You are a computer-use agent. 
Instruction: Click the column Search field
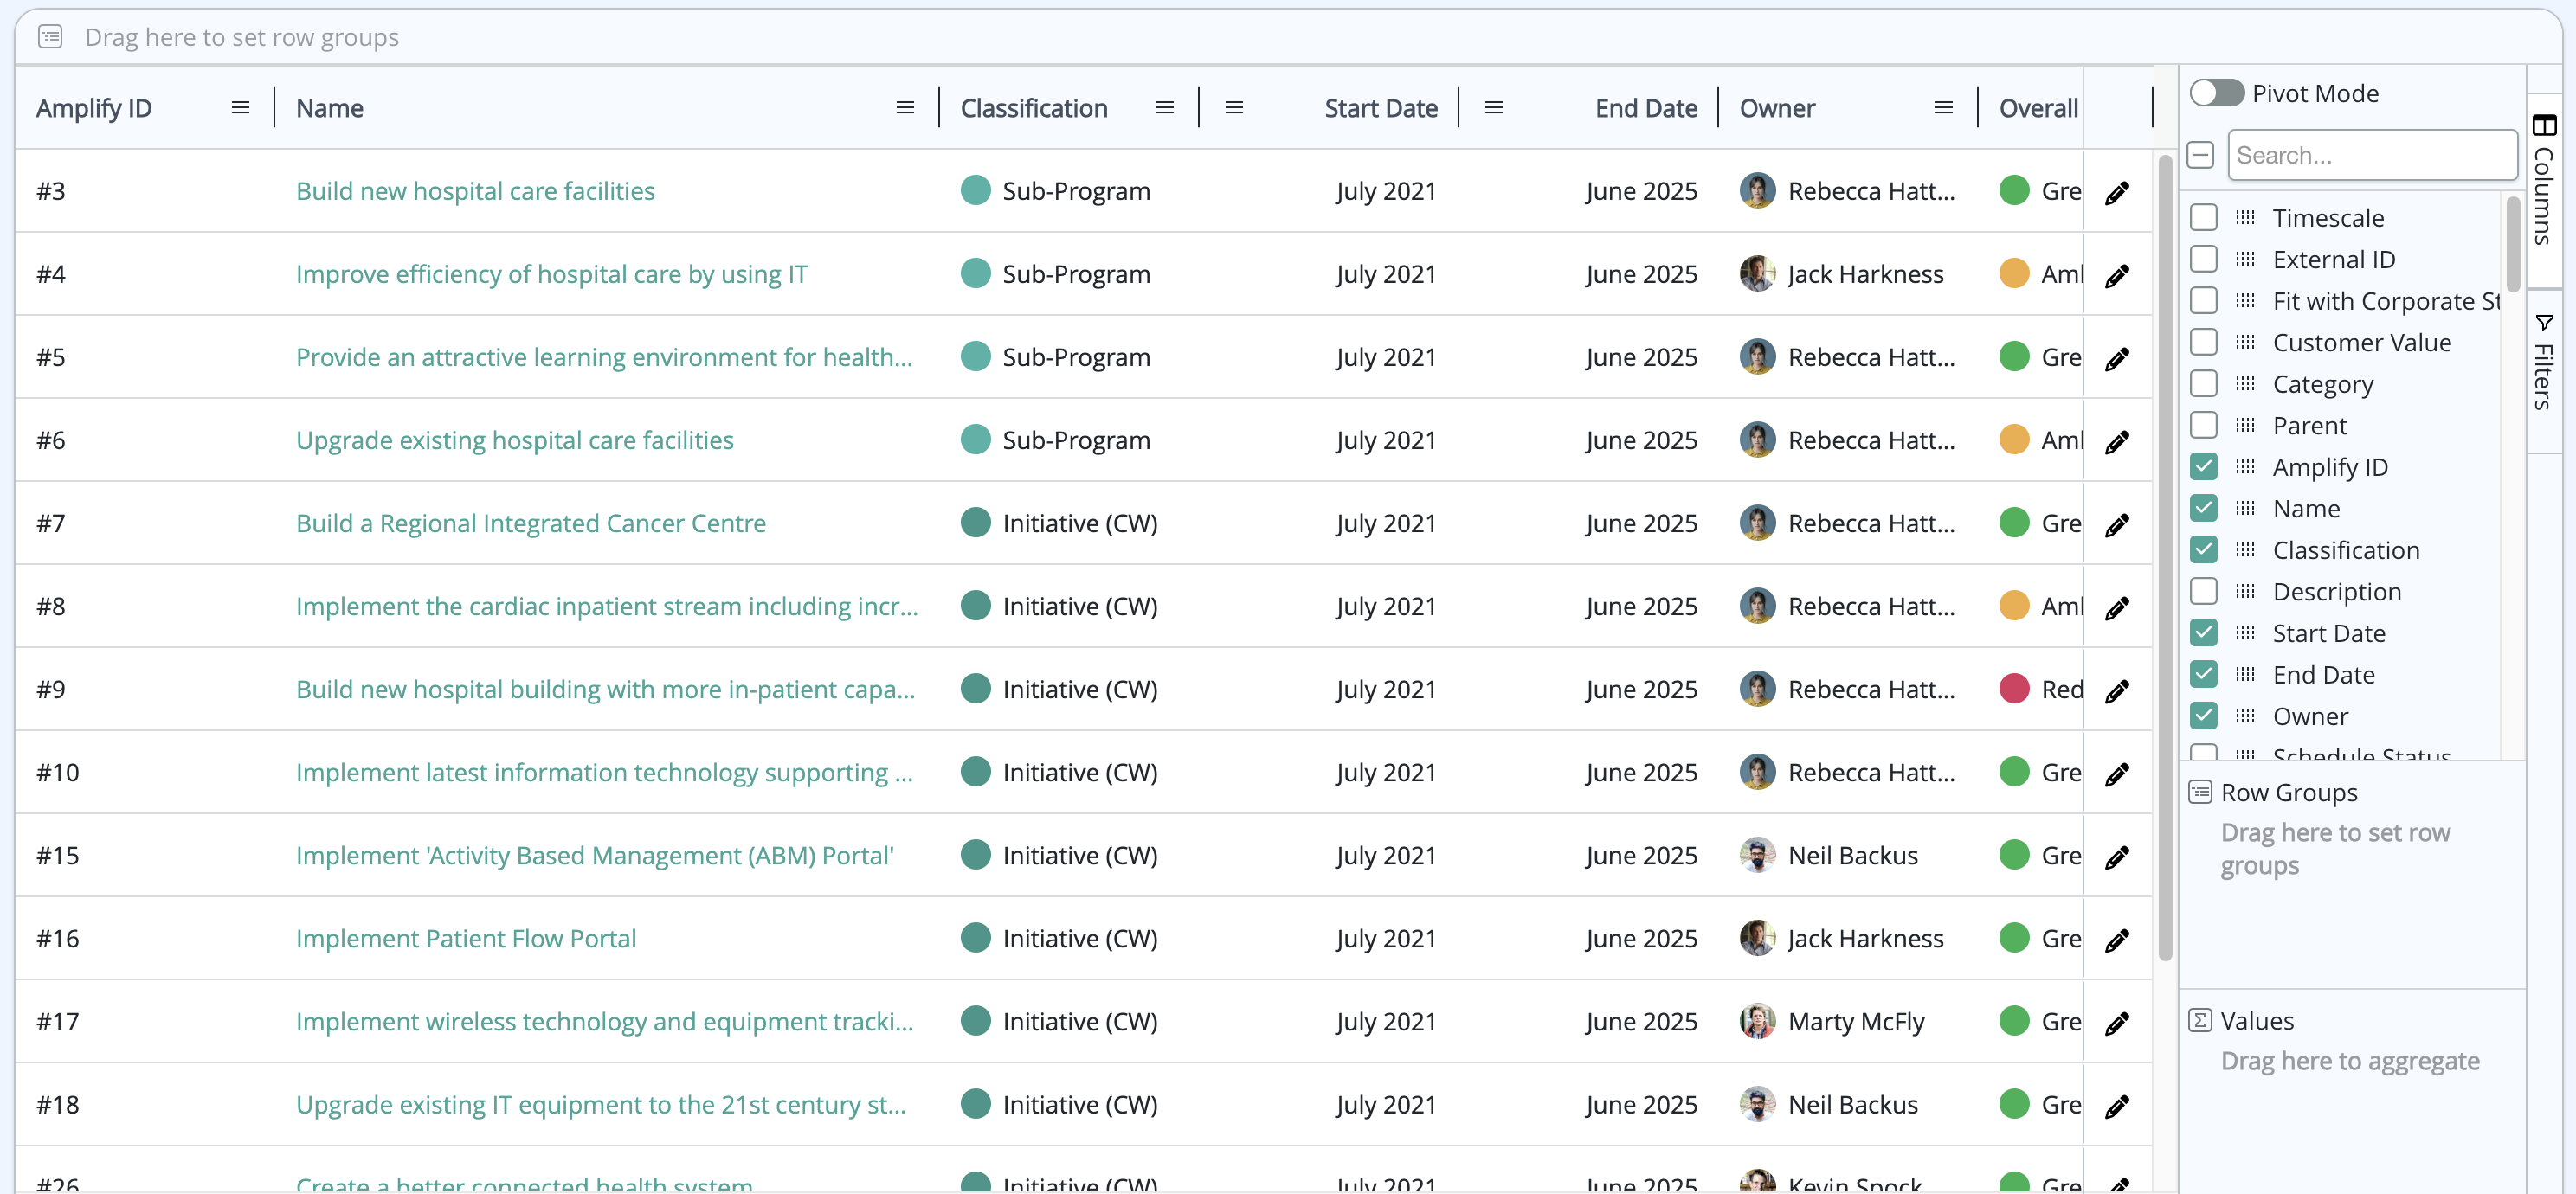tap(2371, 155)
